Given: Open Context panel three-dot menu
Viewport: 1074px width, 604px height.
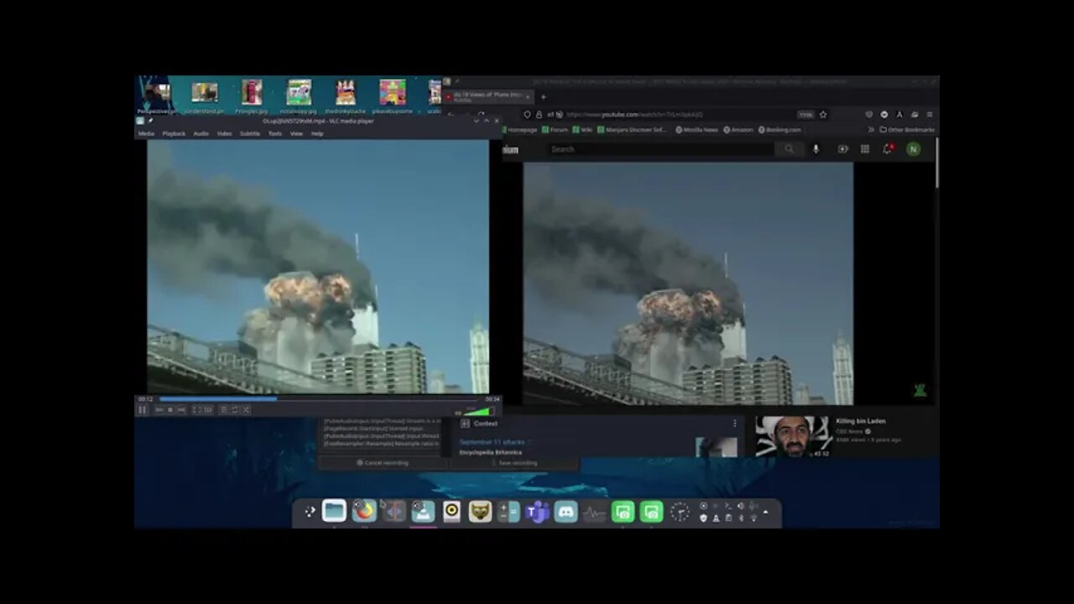Looking at the screenshot, I should pyautogui.click(x=735, y=424).
